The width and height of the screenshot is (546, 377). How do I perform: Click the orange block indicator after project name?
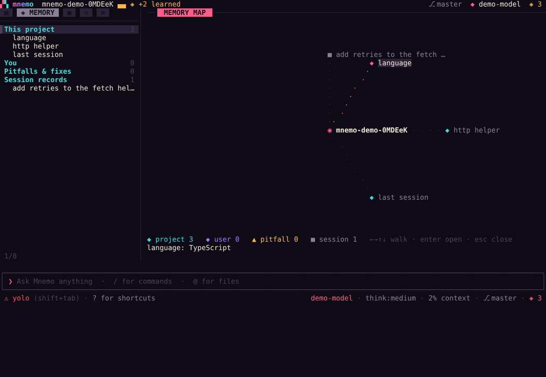click(122, 6)
